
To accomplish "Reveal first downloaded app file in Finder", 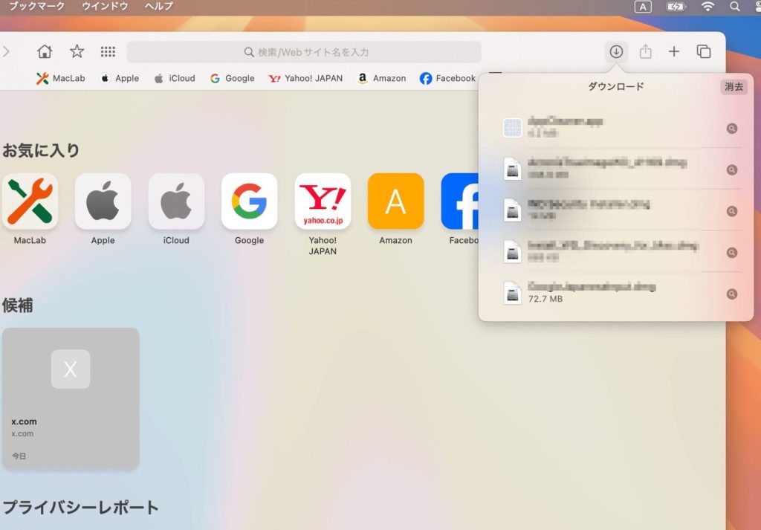I will click(731, 129).
